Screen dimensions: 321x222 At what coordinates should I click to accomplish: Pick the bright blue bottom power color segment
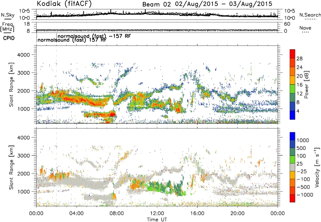point(293,115)
